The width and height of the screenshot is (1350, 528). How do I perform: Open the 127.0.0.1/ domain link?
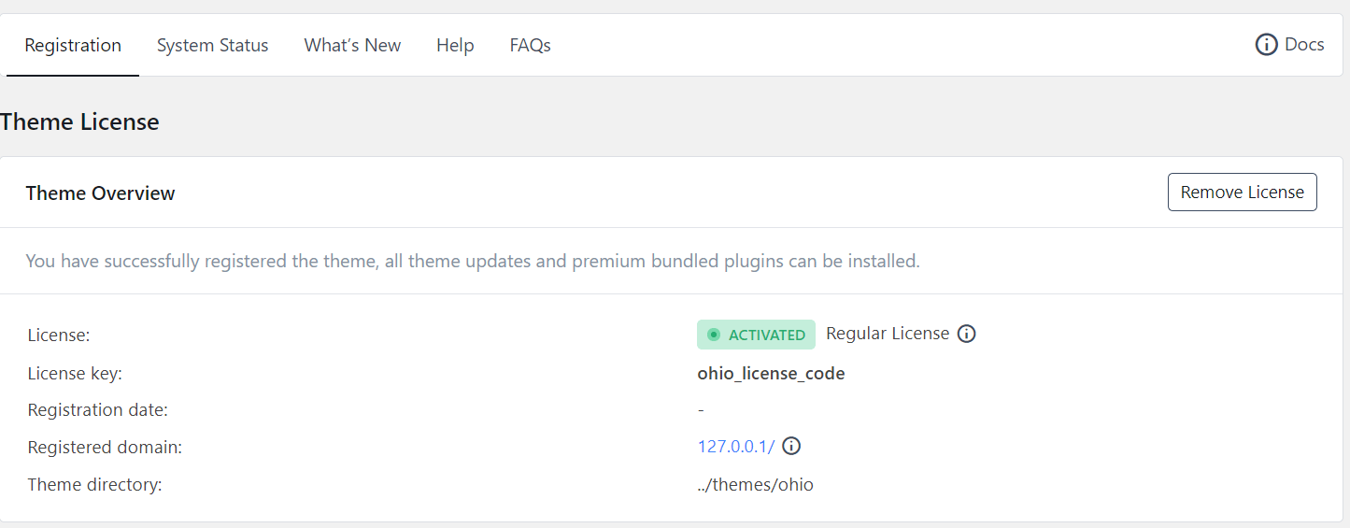point(736,447)
